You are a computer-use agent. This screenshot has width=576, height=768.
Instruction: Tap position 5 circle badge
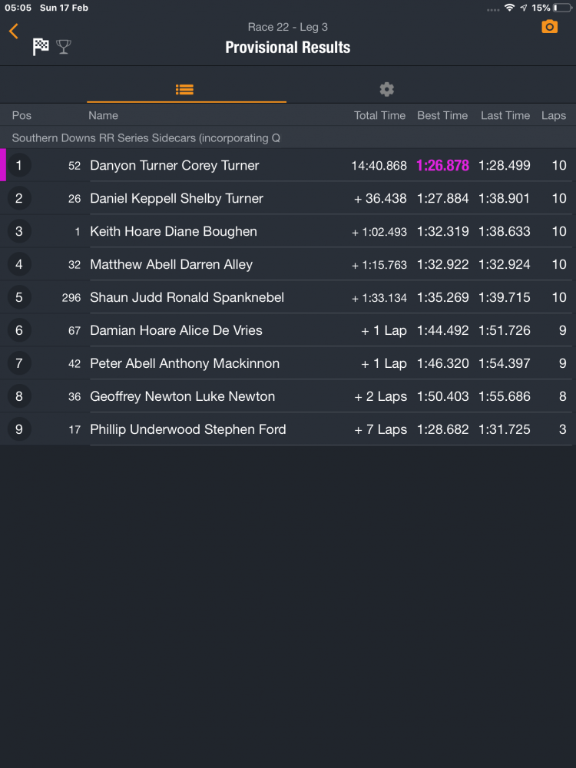[19, 297]
